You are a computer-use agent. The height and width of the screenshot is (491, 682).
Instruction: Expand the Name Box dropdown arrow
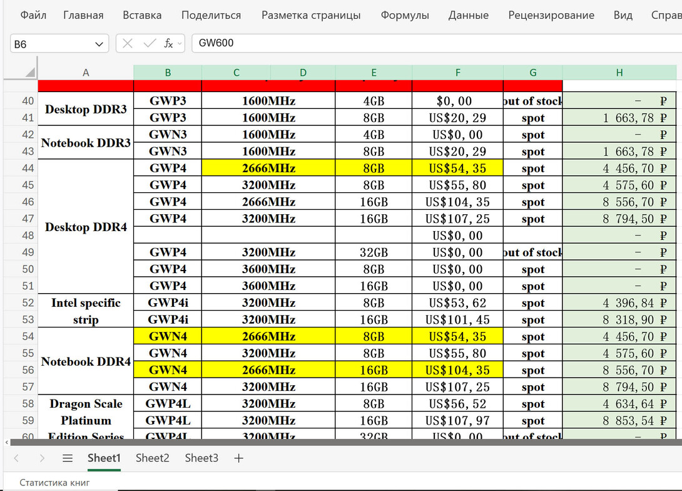point(99,44)
